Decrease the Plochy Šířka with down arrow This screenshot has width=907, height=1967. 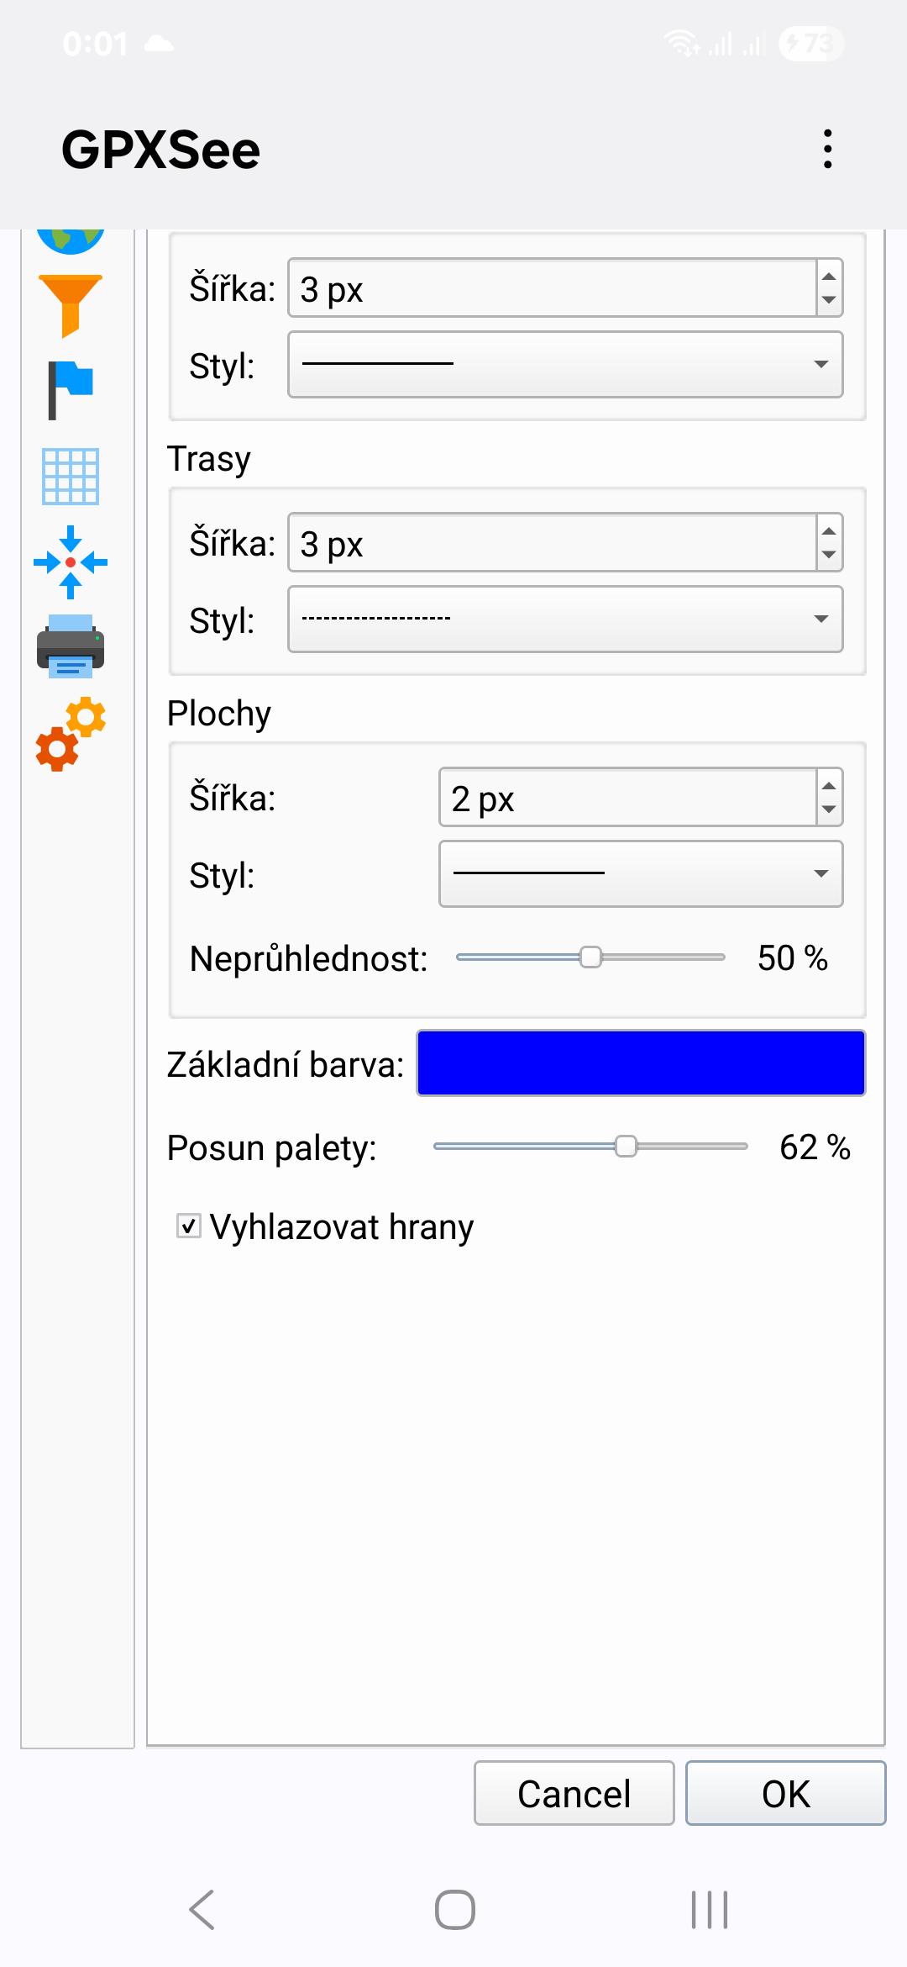[829, 809]
